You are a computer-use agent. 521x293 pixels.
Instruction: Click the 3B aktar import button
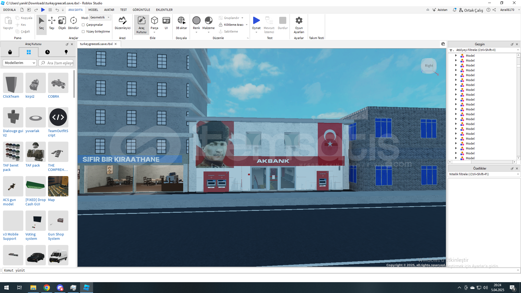tap(181, 24)
